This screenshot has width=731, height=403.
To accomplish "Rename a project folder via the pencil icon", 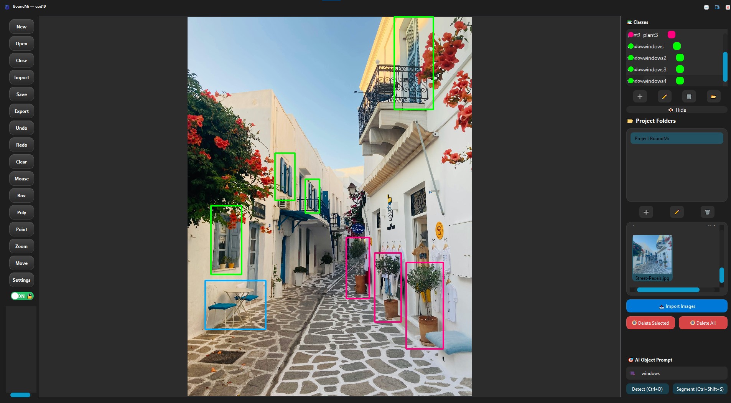I will pyautogui.click(x=677, y=212).
